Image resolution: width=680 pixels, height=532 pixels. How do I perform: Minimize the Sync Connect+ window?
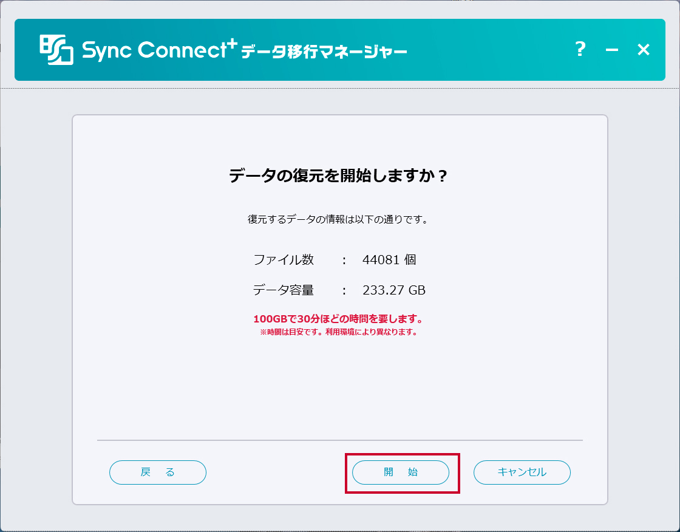612,50
